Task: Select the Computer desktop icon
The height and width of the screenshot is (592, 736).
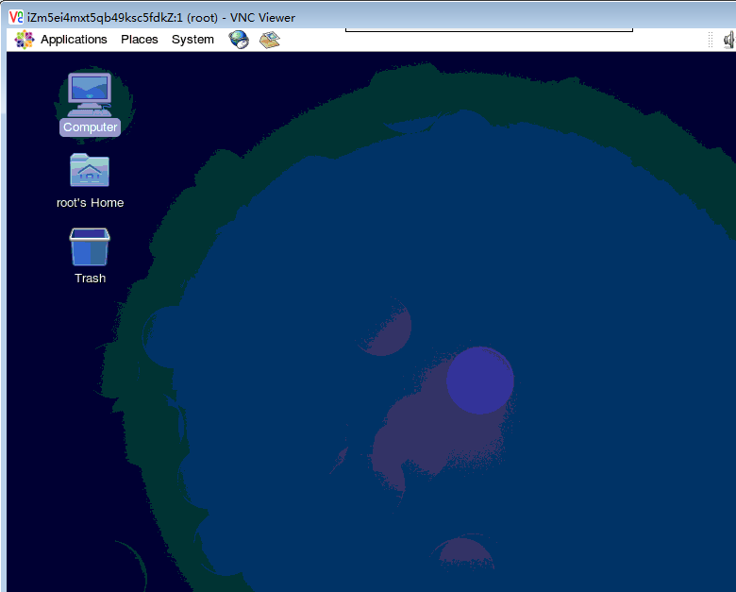Action: point(90,94)
